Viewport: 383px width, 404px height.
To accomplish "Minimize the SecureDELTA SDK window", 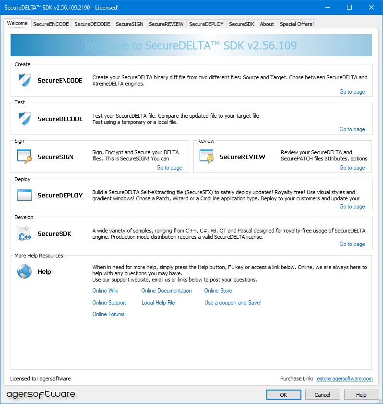I will [x=328, y=7].
